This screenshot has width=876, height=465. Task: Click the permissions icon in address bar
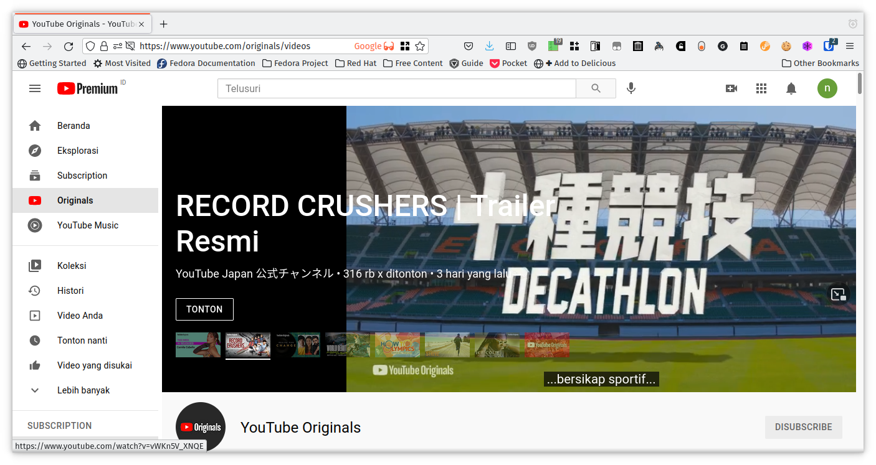[117, 46]
